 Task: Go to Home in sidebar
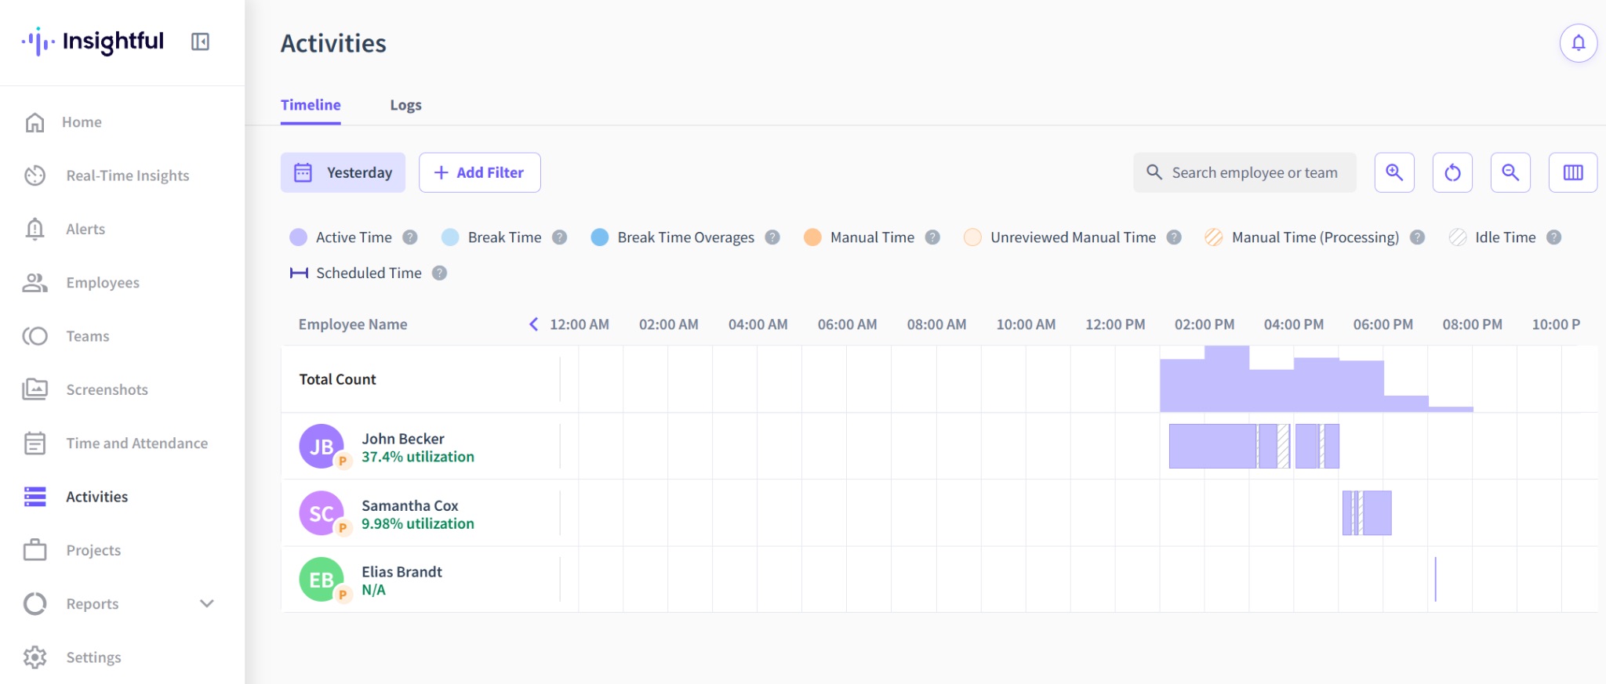(82, 122)
